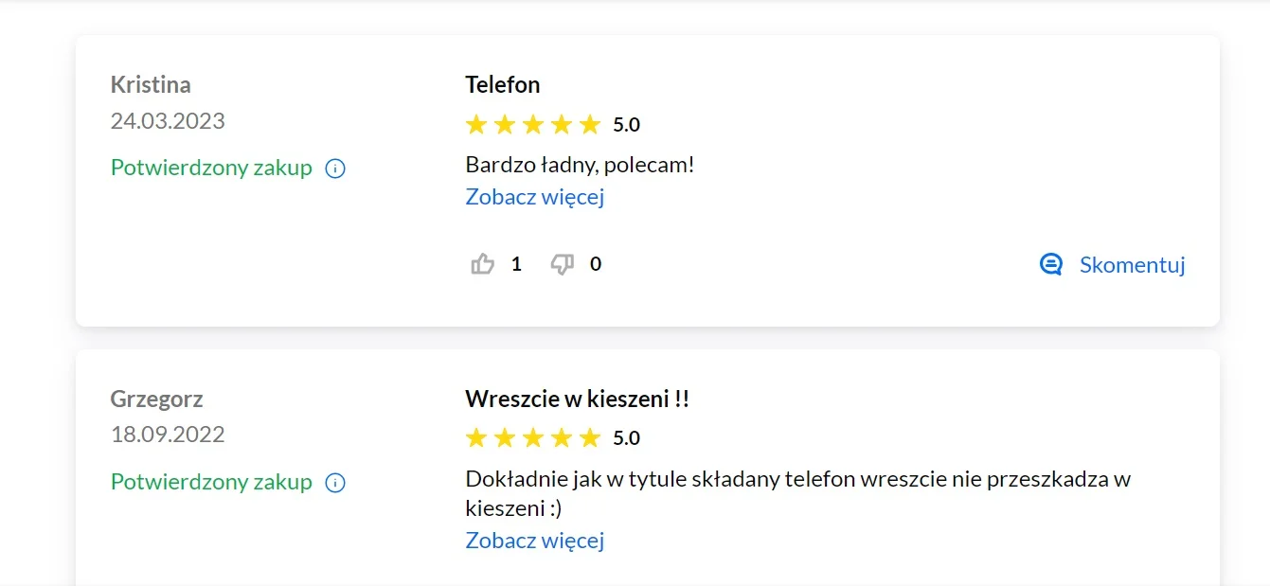Click the review date 18.09.2022

pyautogui.click(x=168, y=435)
